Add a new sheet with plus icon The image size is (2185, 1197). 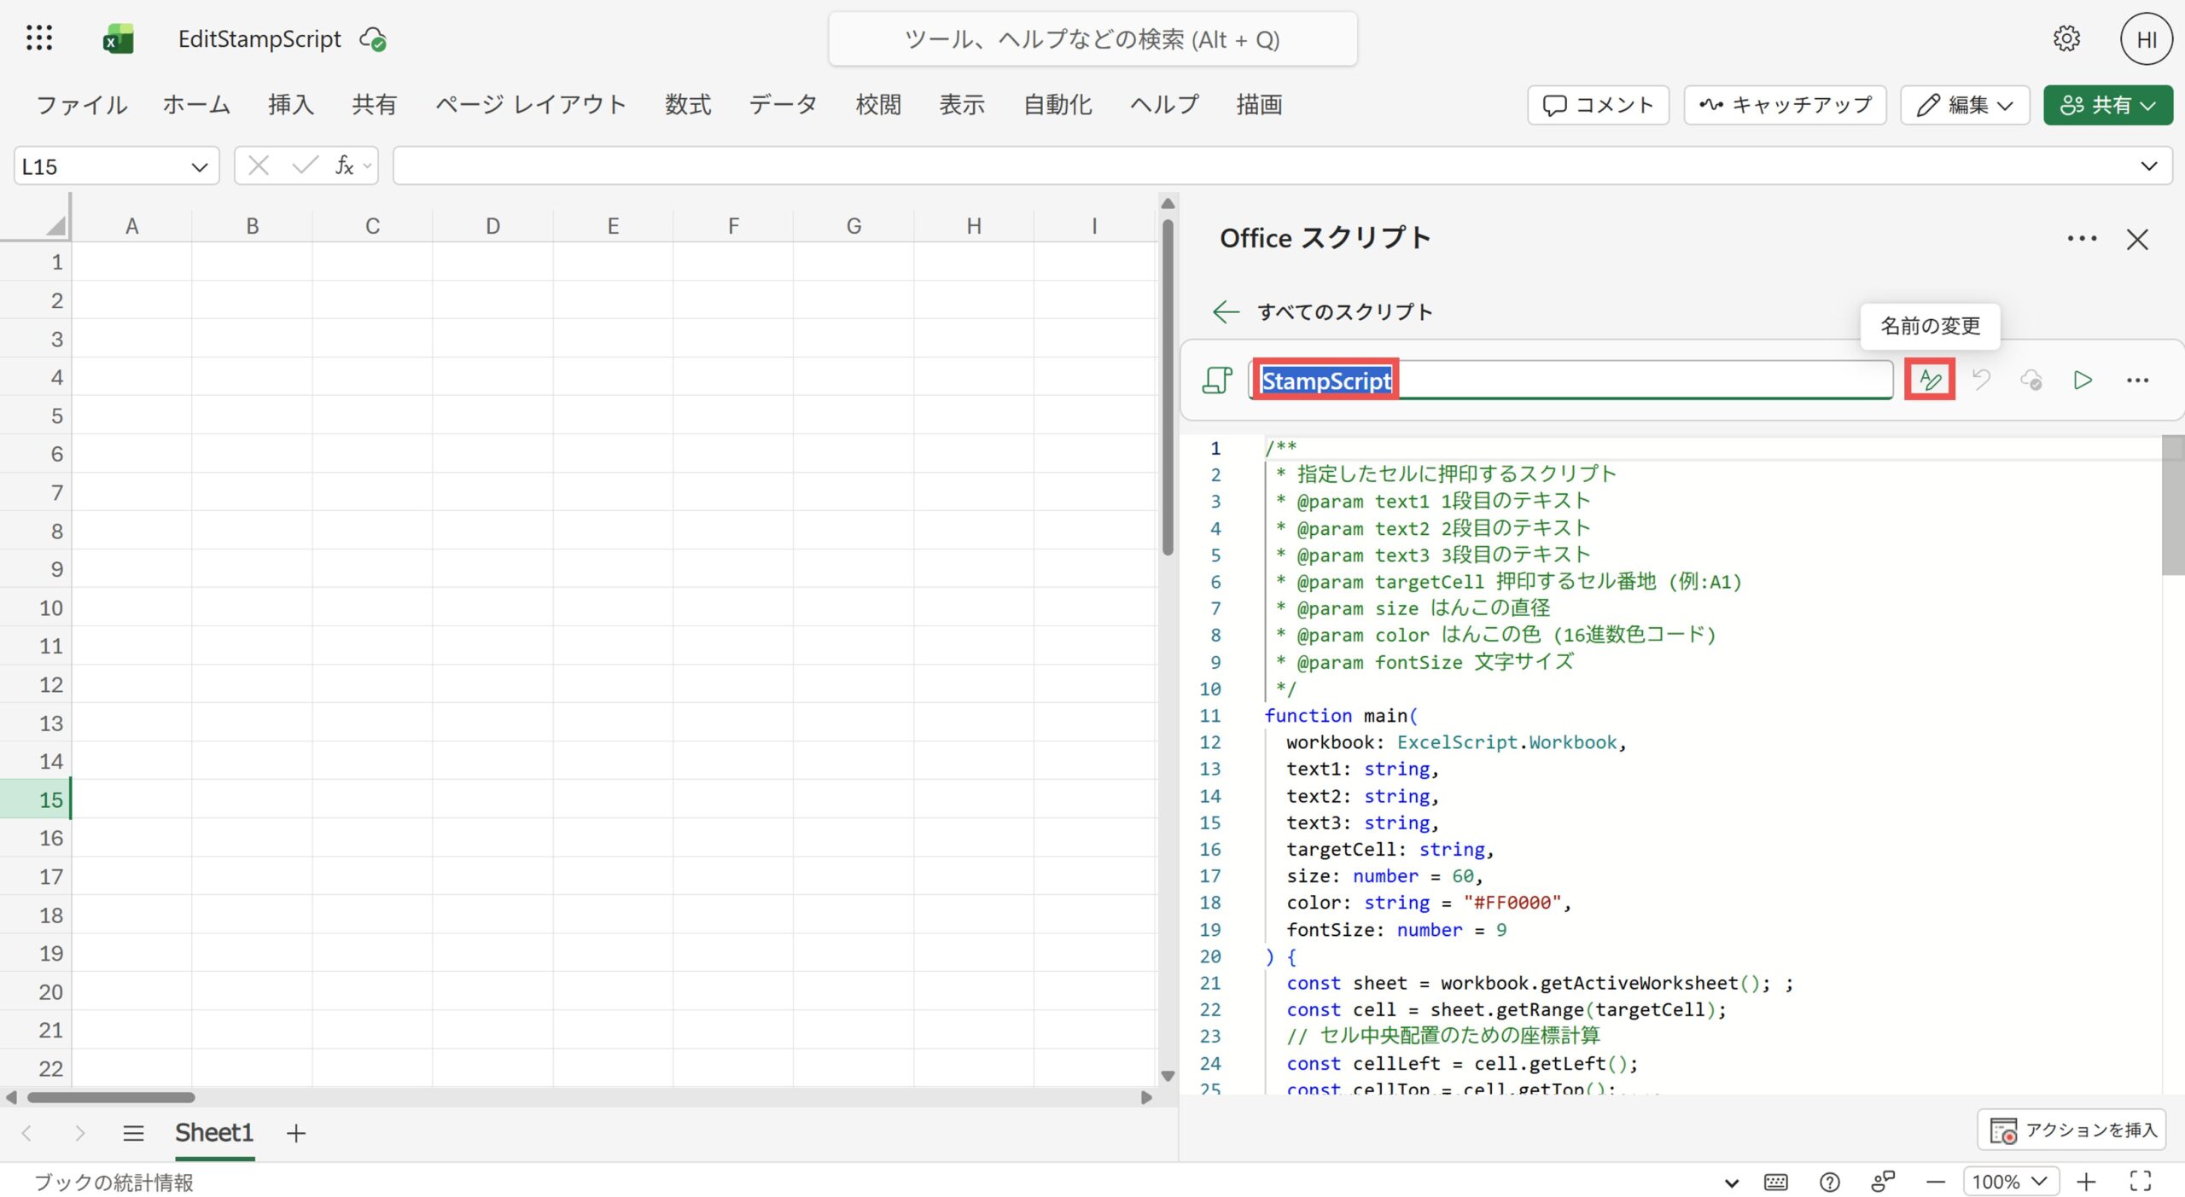[296, 1133]
